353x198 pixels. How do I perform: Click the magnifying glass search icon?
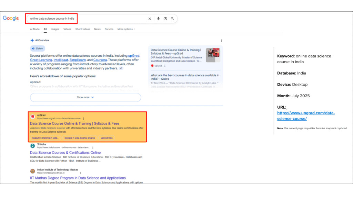point(172,19)
